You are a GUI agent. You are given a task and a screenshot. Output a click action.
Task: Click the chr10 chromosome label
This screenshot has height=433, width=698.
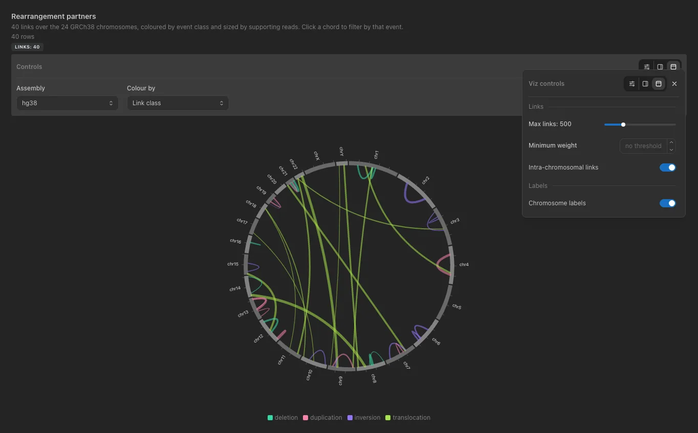(309, 375)
